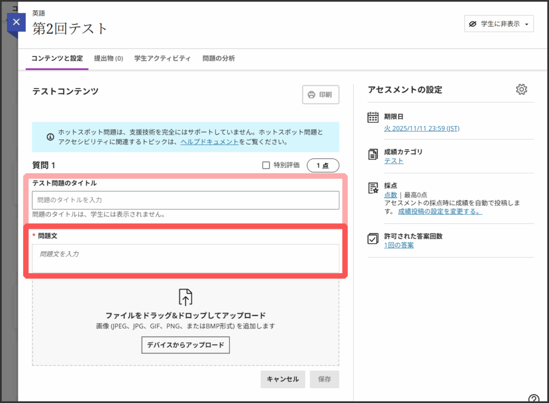Viewport: 549px width, 403px height.
Task: Click the 問題のタイトルを入力 text field
Action: [186, 200]
